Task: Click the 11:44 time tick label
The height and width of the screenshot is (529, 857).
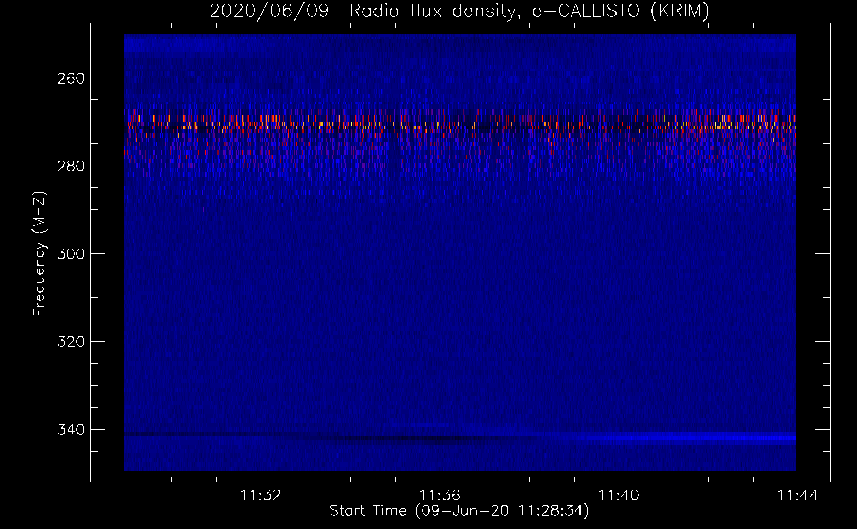Action: point(798,496)
